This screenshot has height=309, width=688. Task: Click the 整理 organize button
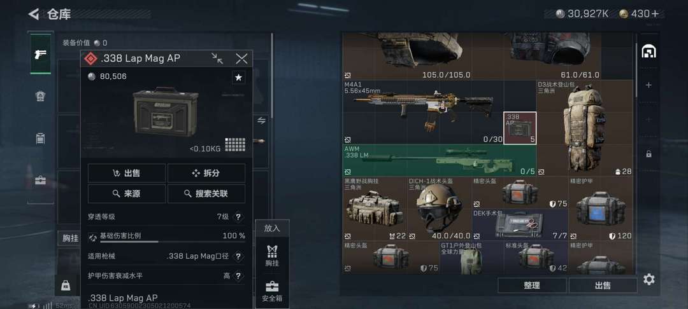tap(532, 285)
